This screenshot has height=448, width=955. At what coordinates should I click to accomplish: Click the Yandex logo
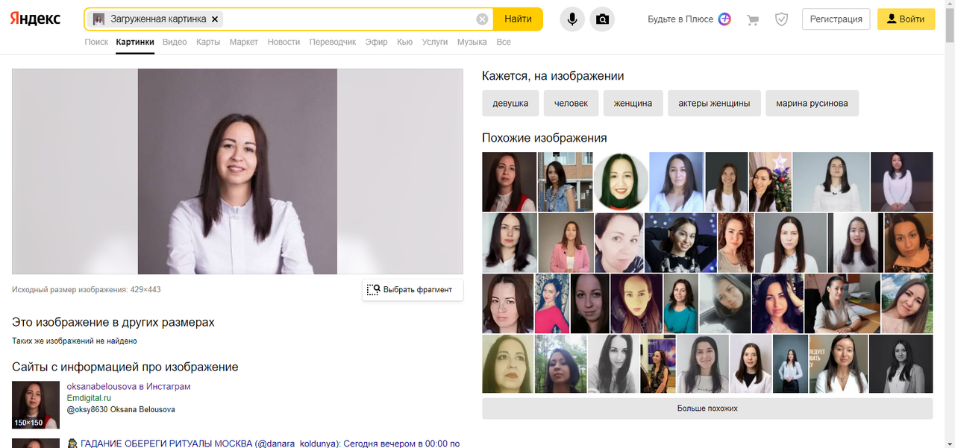(35, 19)
